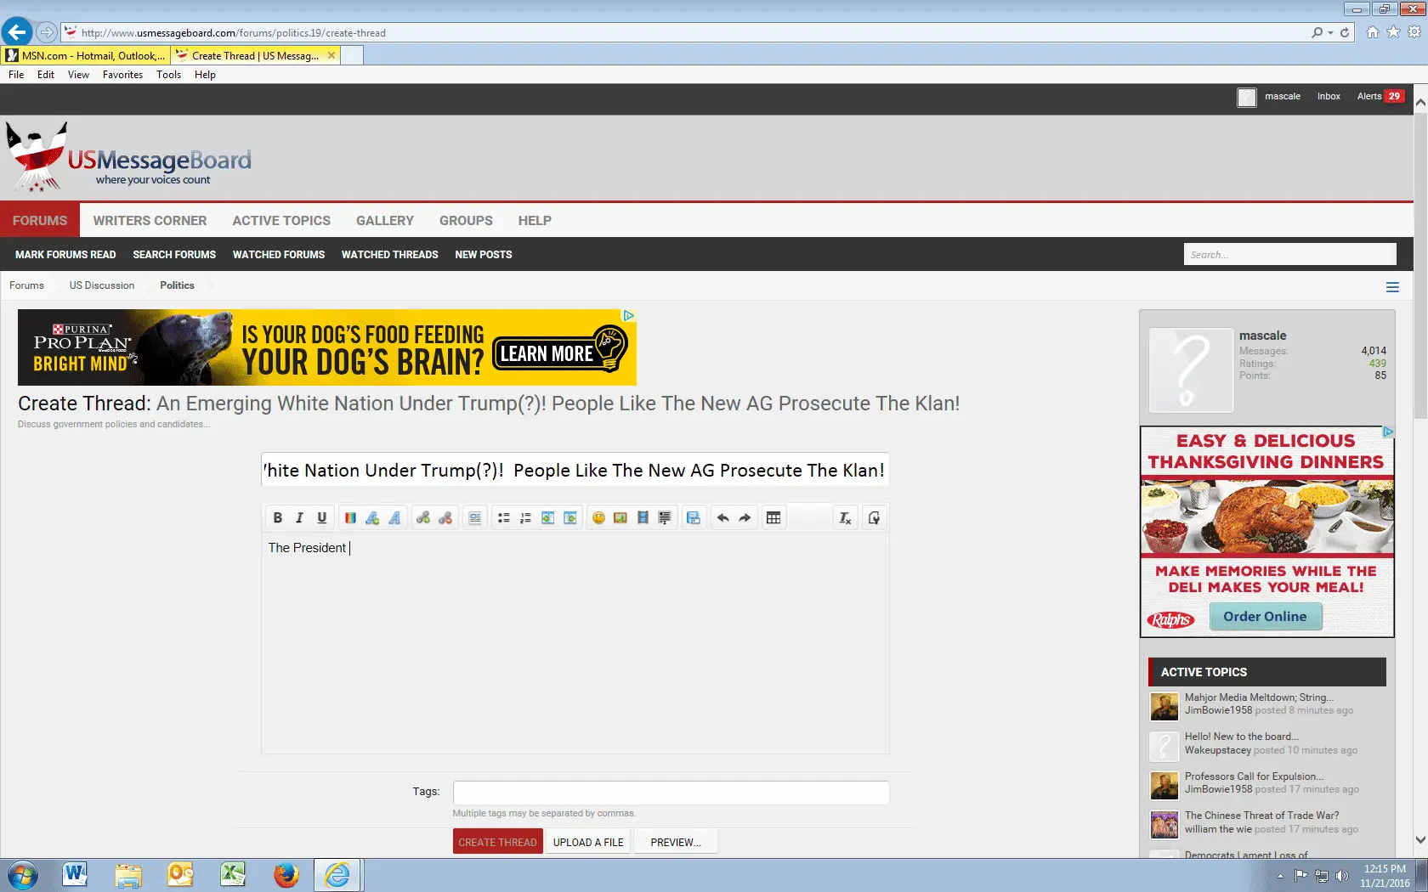Open the font family tool
This screenshot has width=1428, height=892.
pyautogui.click(x=394, y=517)
